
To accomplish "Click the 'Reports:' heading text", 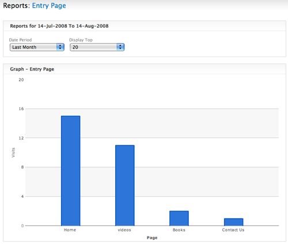I will pyautogui.click(x=17, y=6).
